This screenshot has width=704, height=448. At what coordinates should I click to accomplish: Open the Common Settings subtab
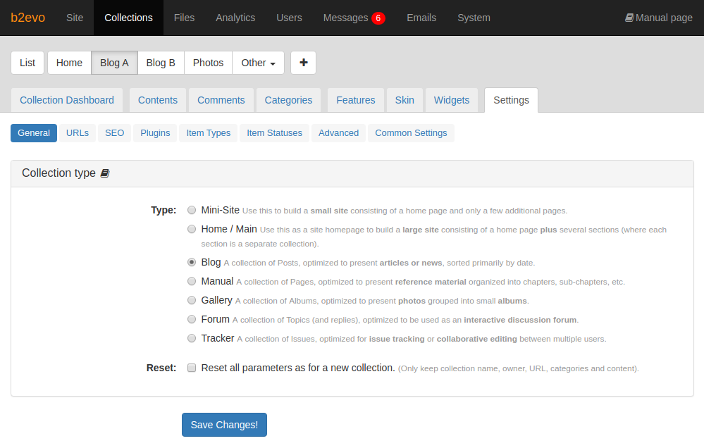coord(412,133)
